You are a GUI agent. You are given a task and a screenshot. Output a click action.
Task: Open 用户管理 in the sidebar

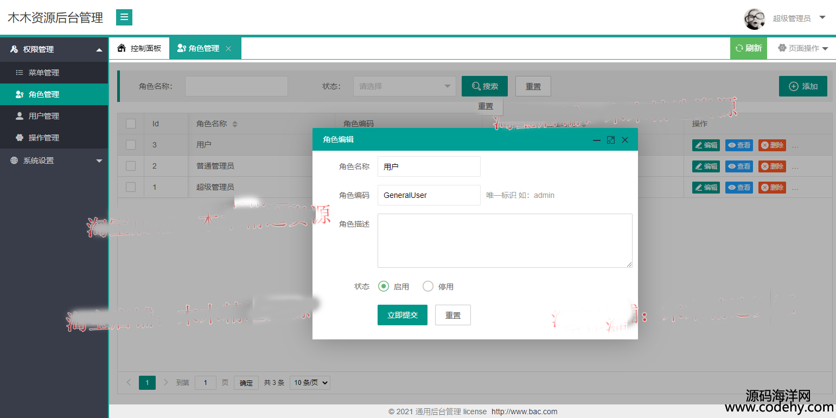(x=54, y=116)
